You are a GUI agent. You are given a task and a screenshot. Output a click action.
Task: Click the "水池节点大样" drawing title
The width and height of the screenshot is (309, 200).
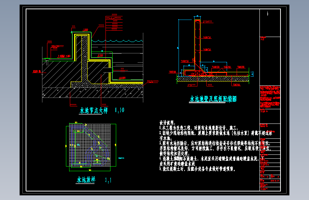coord(94,110)
